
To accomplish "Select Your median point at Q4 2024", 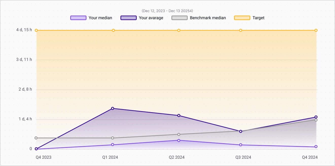I will tap(316, 147).
